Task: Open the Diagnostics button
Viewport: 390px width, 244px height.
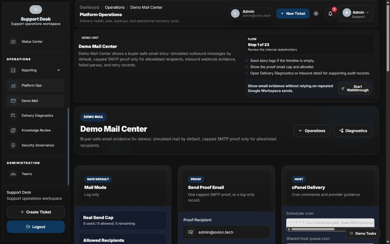Action: click(353, 131)
